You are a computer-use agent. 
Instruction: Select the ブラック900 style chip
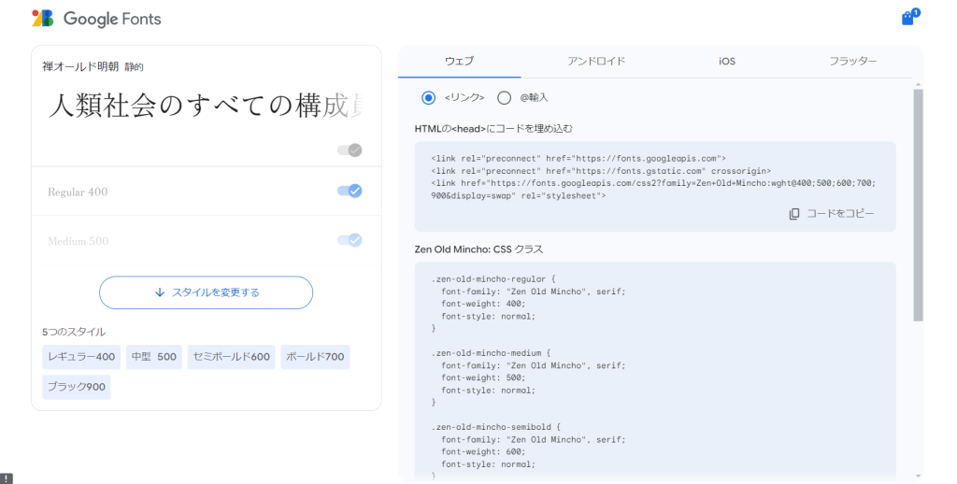77,387
